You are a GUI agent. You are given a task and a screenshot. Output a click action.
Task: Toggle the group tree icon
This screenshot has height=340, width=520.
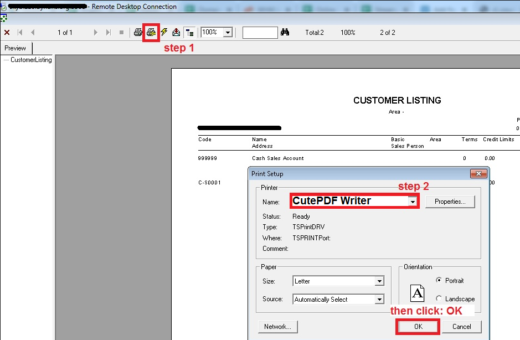[189, 33]
